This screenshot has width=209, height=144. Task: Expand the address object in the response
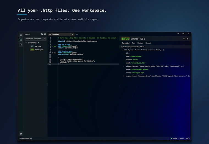point(124,66)
